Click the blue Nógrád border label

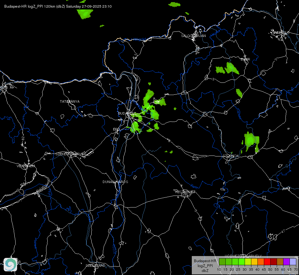tap(140, 39)
